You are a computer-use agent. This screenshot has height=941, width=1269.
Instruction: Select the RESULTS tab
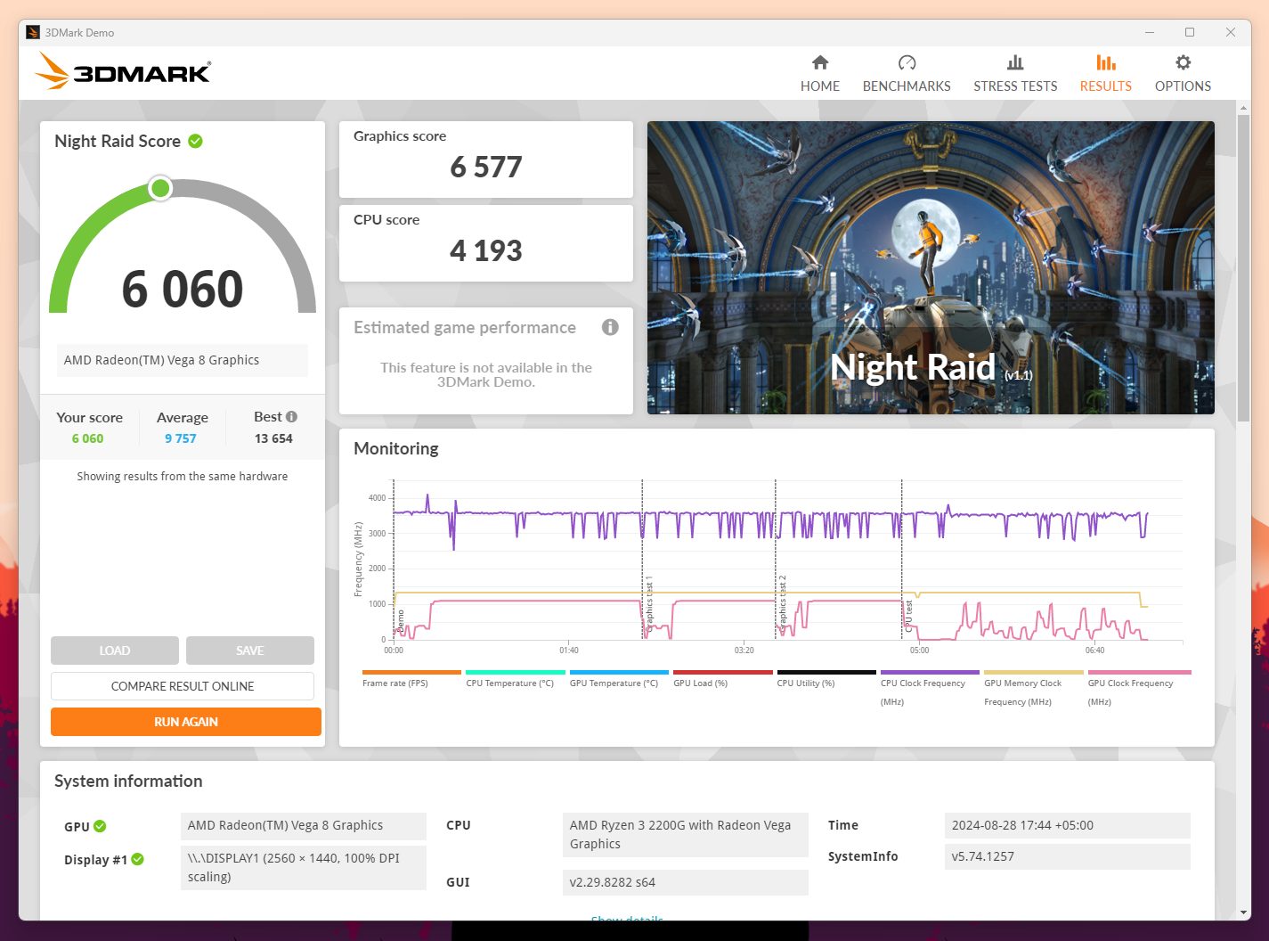[x=1105, y=73]
